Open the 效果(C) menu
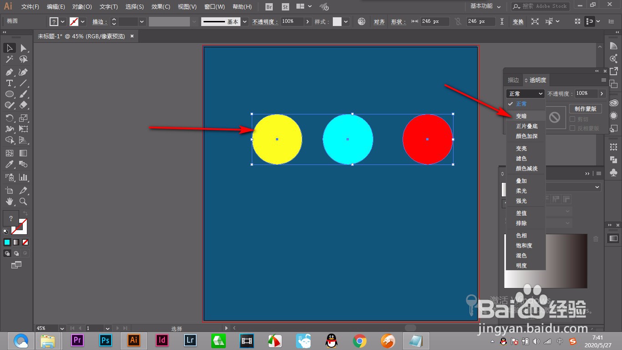 pyautogui.click(x=161, y=7)
